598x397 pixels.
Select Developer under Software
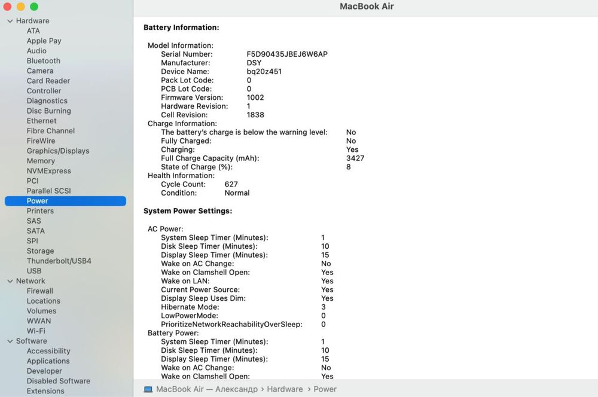[x=44, y=371]
